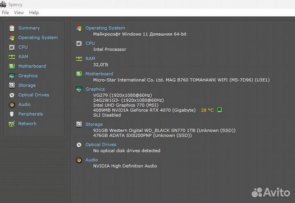Viewport: 295px width, 203px height.
Task: Open the Help menu
Action: point(34,13)
